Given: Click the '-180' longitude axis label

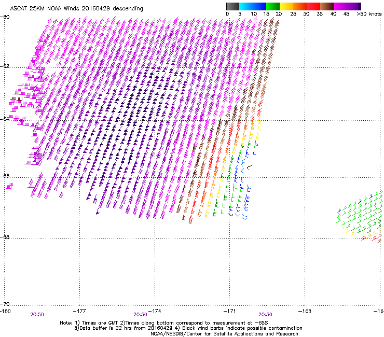Looking at the screenshot, I should 5,311.
